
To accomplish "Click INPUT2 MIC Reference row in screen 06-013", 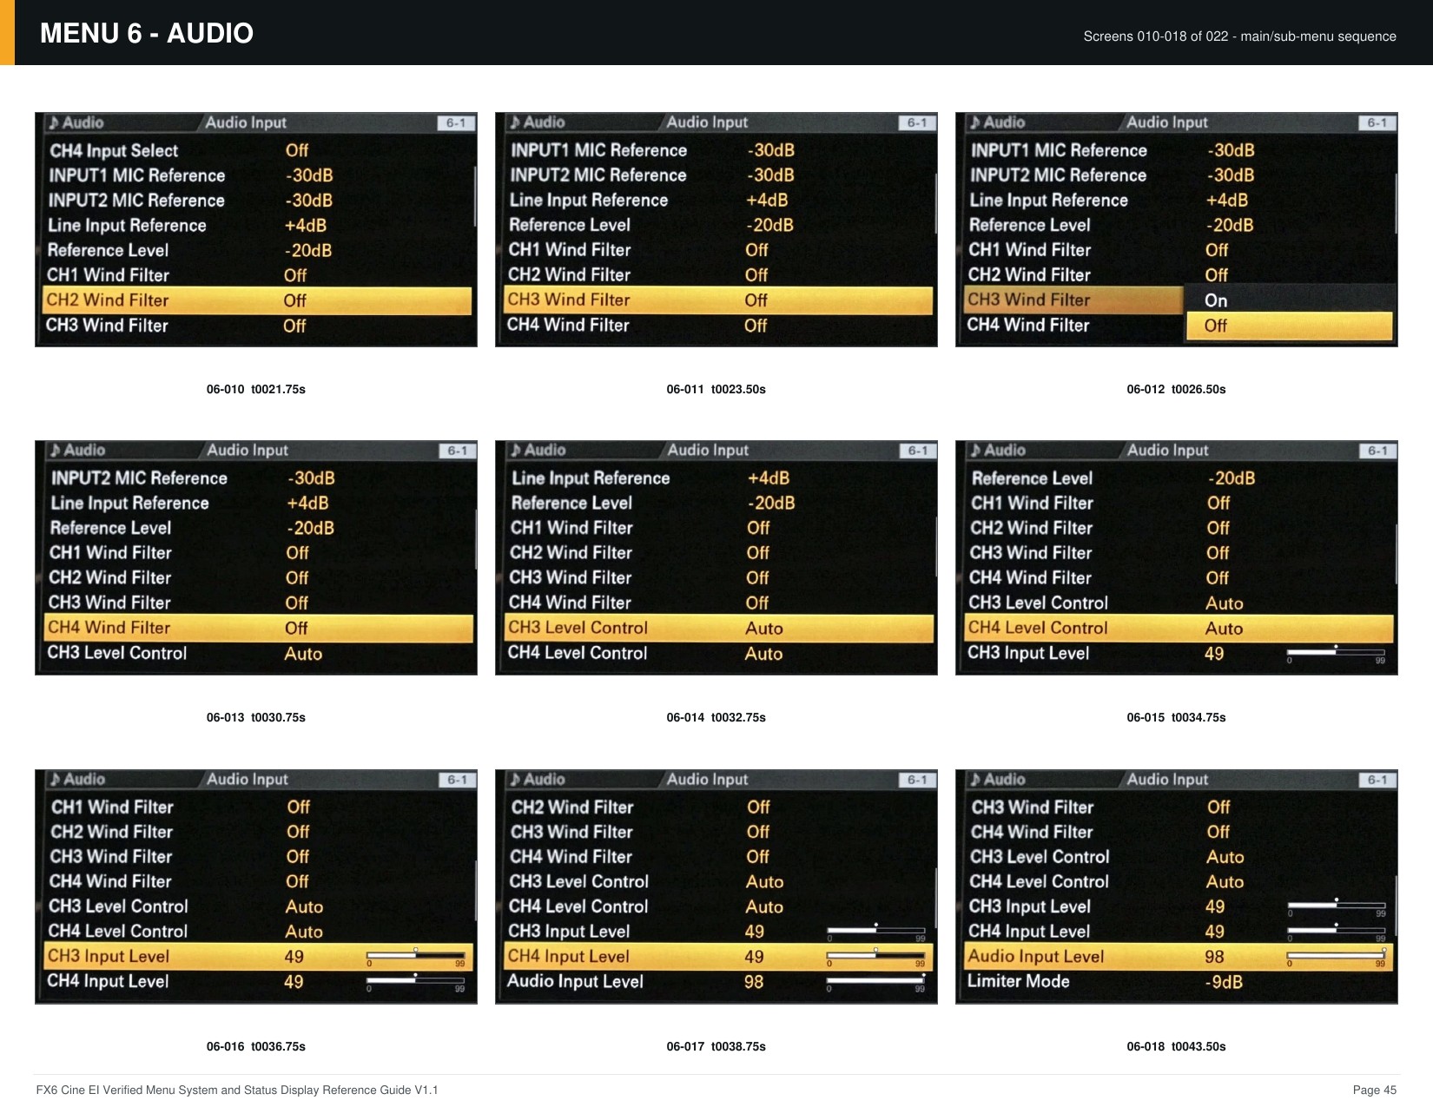I will coord(259,478).
